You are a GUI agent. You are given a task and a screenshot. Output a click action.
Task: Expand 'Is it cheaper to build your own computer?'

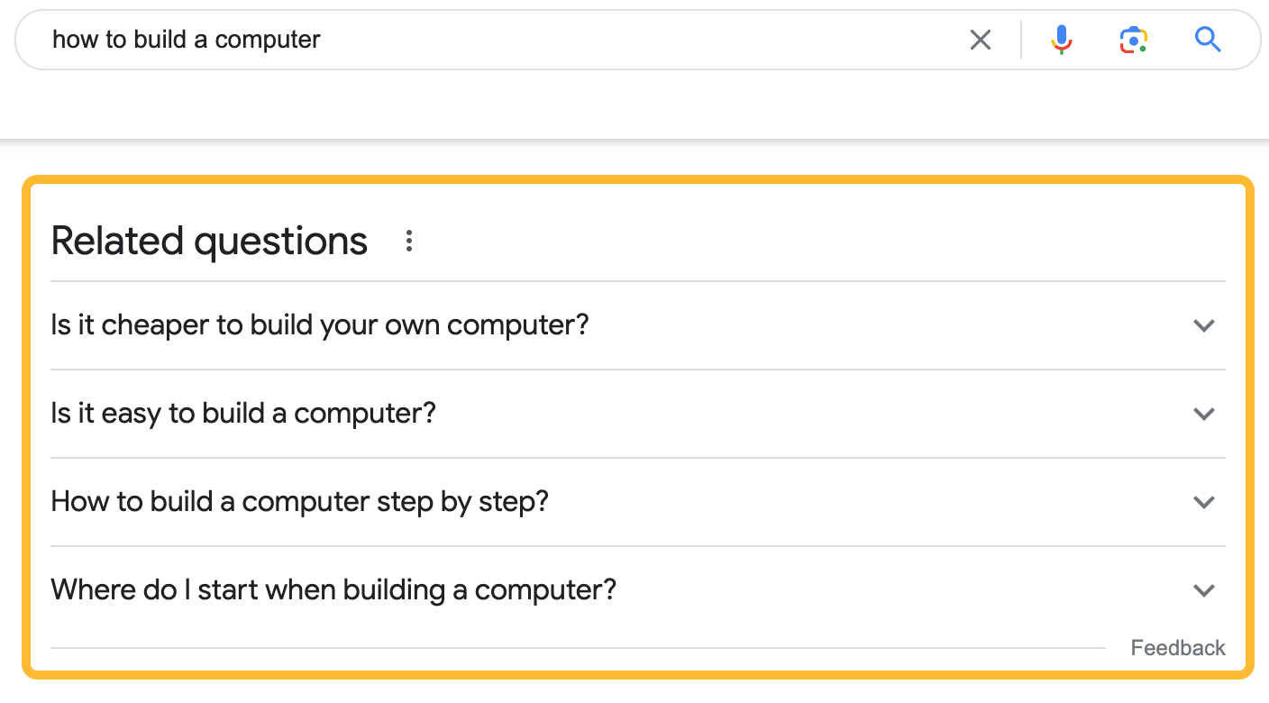point(1204,325)
